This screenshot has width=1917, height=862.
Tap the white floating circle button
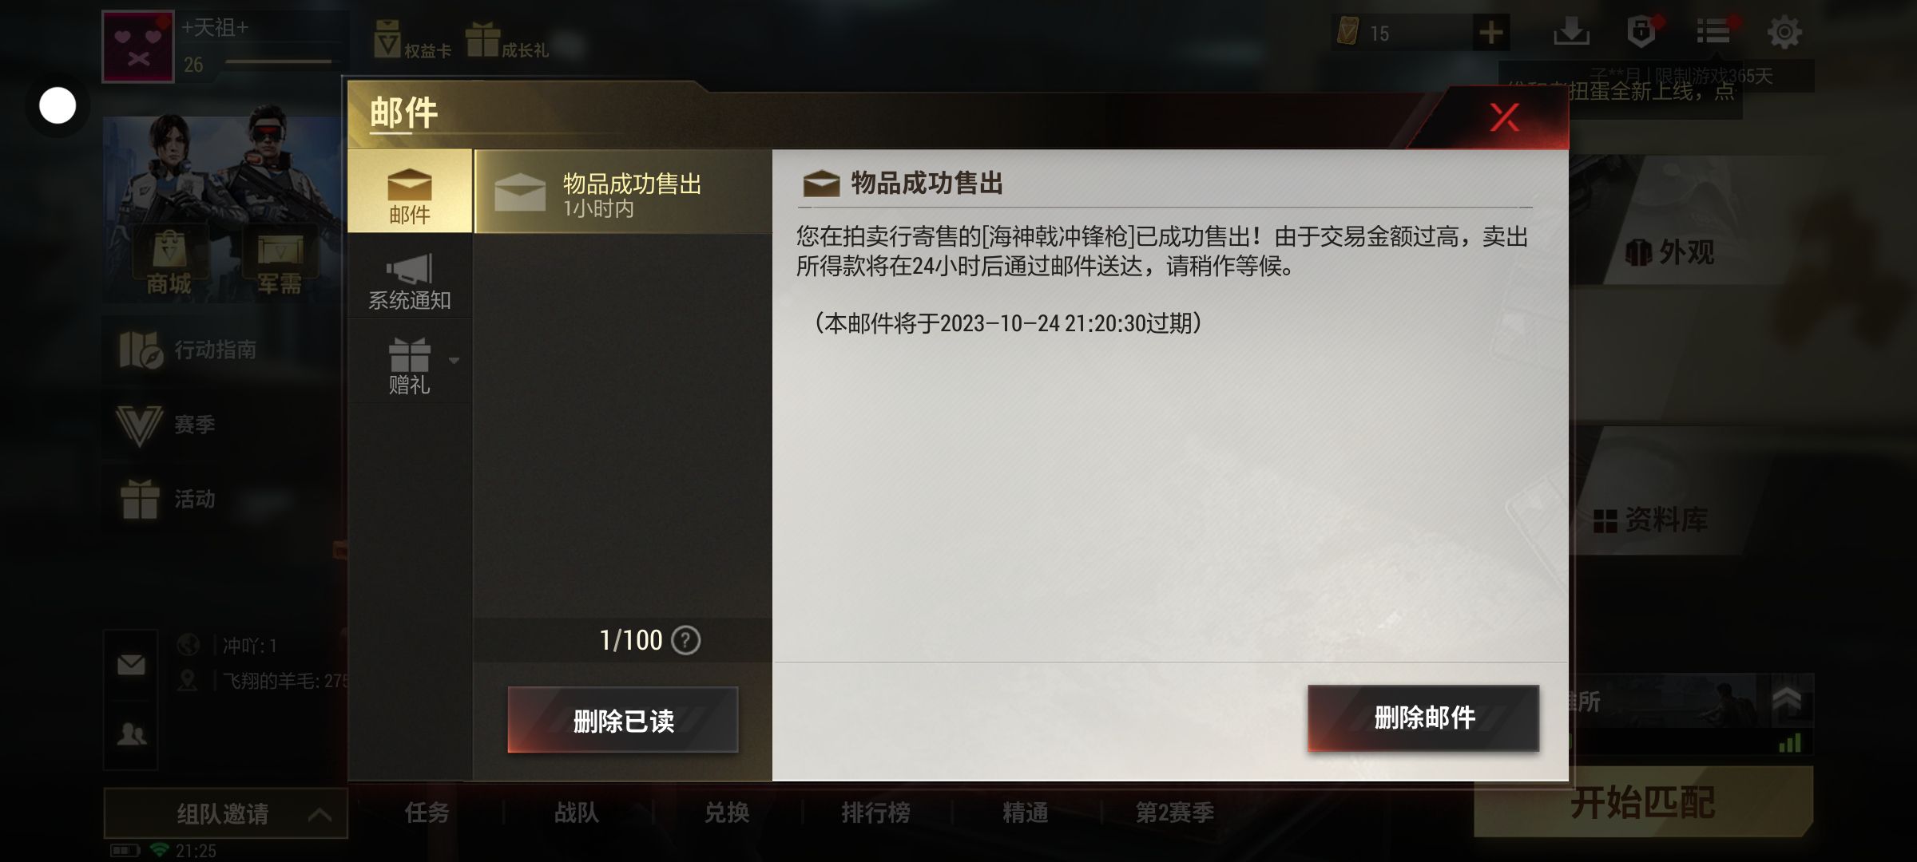click(58, 105)
